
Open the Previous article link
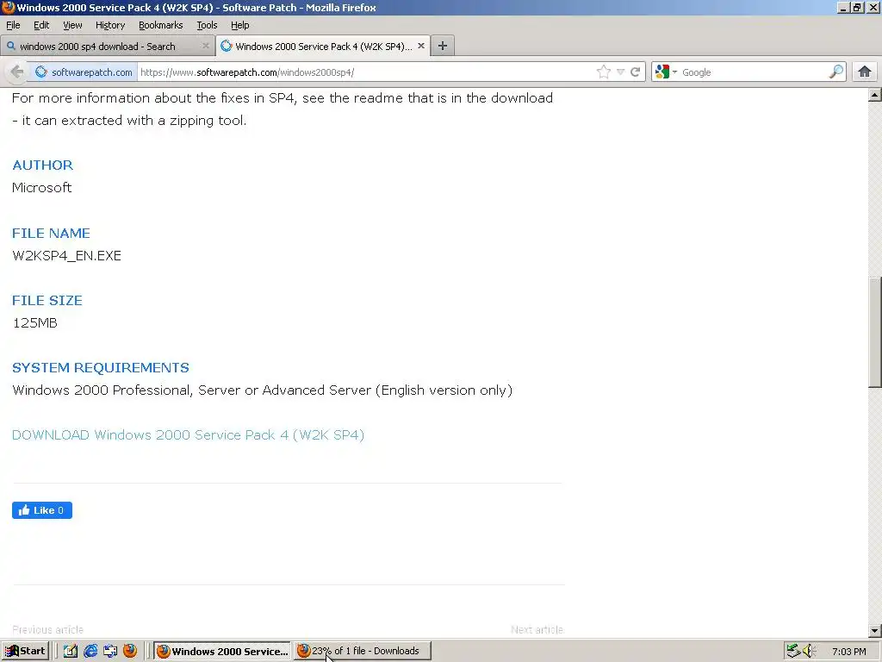coord(48,630)
